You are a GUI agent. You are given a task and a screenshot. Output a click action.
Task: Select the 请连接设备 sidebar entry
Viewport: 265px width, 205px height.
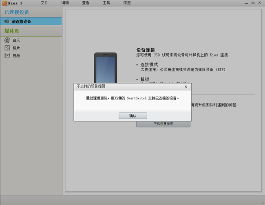(x=21, y=21)
